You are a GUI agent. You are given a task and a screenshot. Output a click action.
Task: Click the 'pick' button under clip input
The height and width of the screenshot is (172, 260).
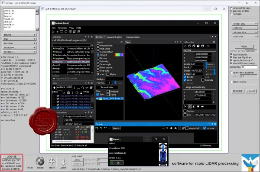pos(78,160)
